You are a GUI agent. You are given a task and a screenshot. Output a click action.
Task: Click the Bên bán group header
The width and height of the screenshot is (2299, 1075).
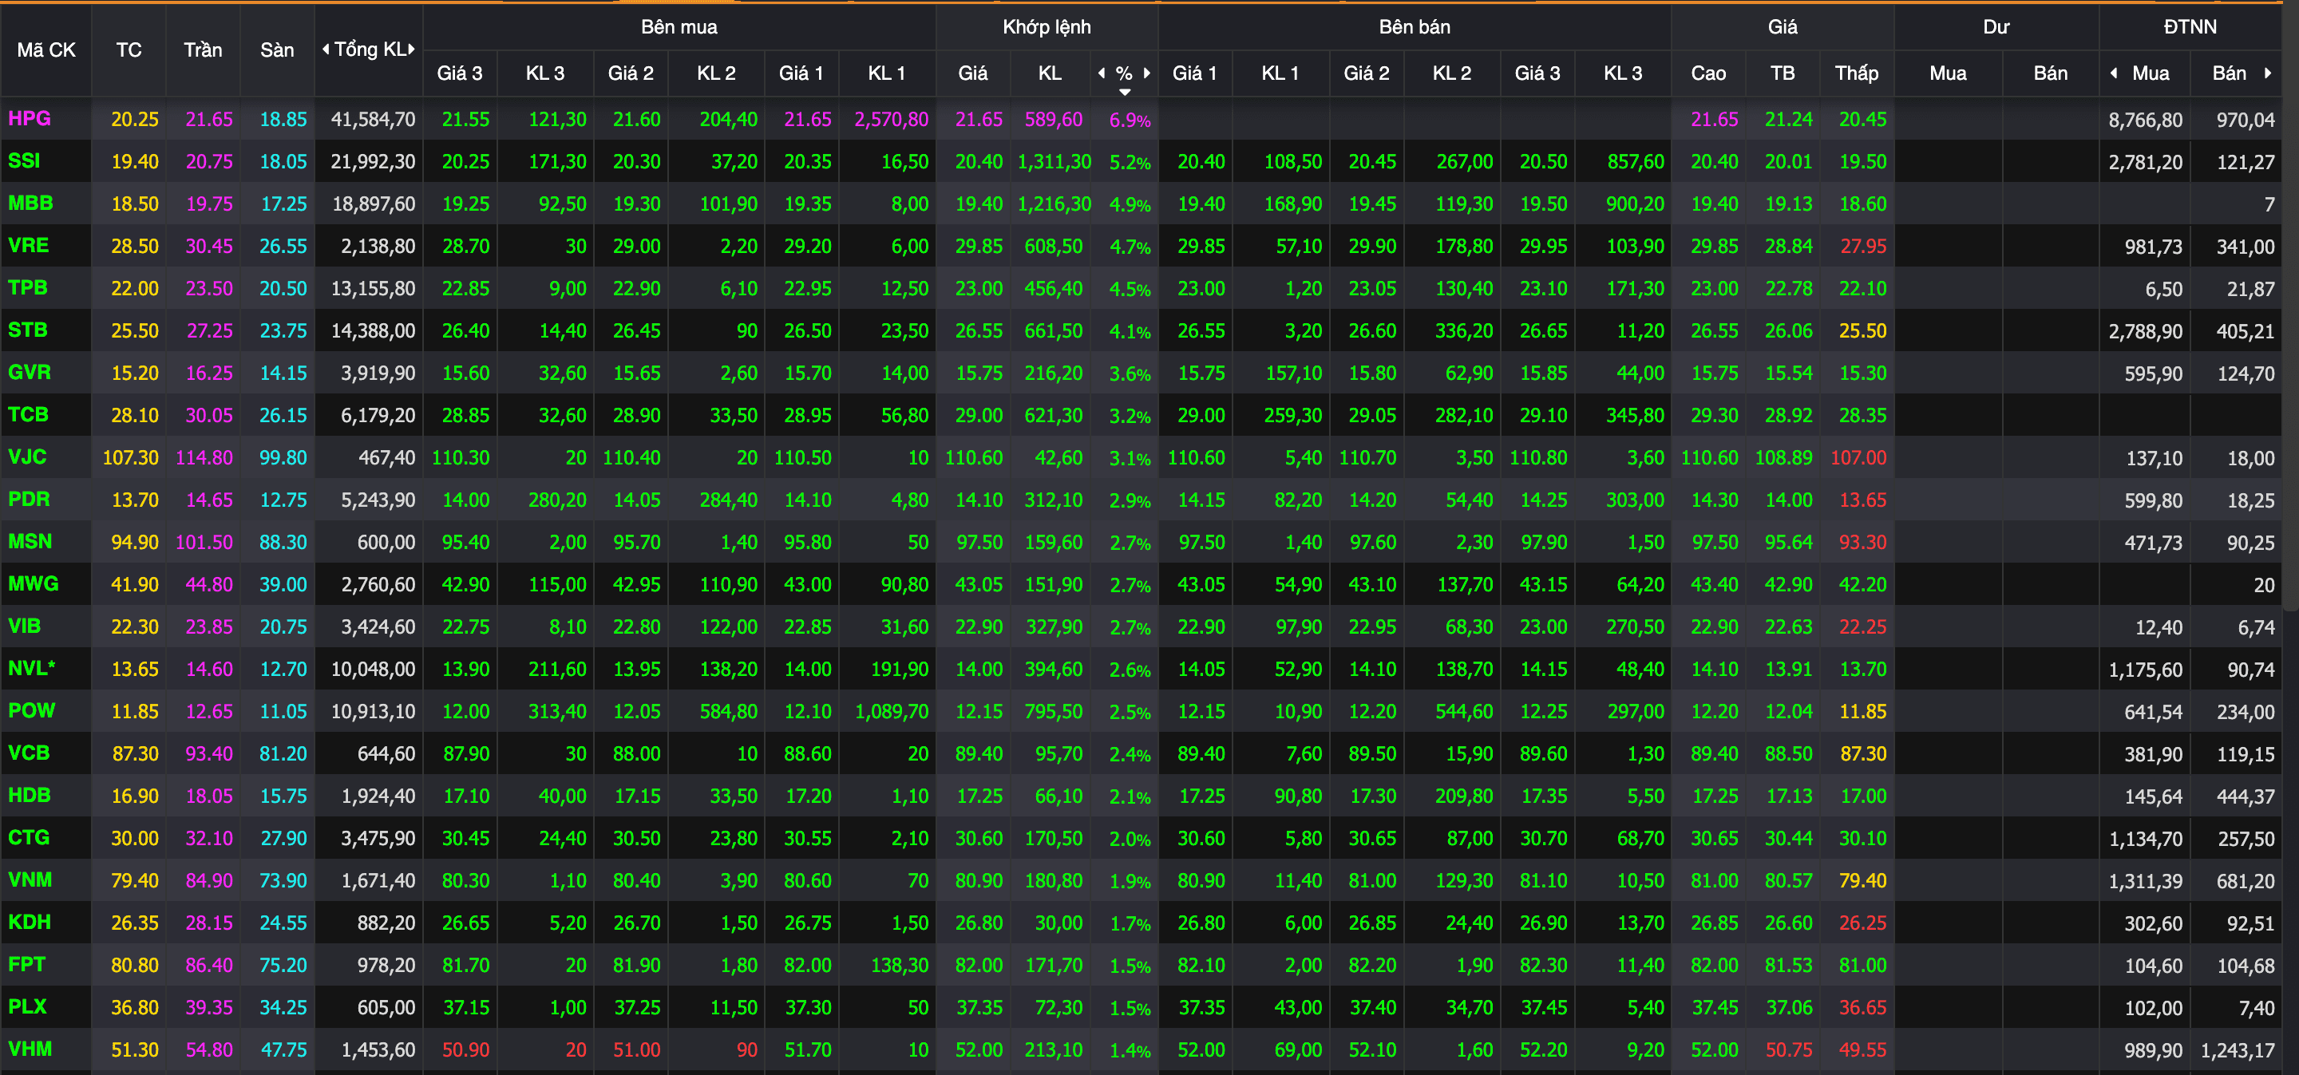(x=1415, y=27)
